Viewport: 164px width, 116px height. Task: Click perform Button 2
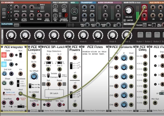pos(148,35)
